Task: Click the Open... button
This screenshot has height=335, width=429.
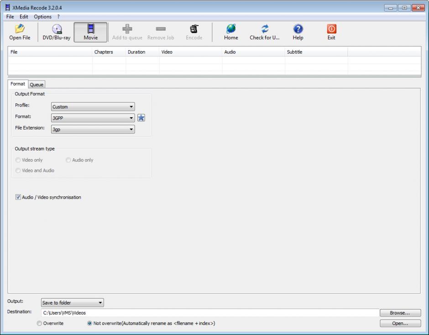Action: [x=400, y=323]
